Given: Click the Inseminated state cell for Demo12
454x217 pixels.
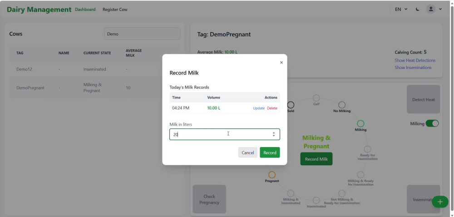Looking at the screenshot, I should tap(95, 69).
